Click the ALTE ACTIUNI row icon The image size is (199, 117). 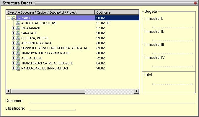[18, 58]
